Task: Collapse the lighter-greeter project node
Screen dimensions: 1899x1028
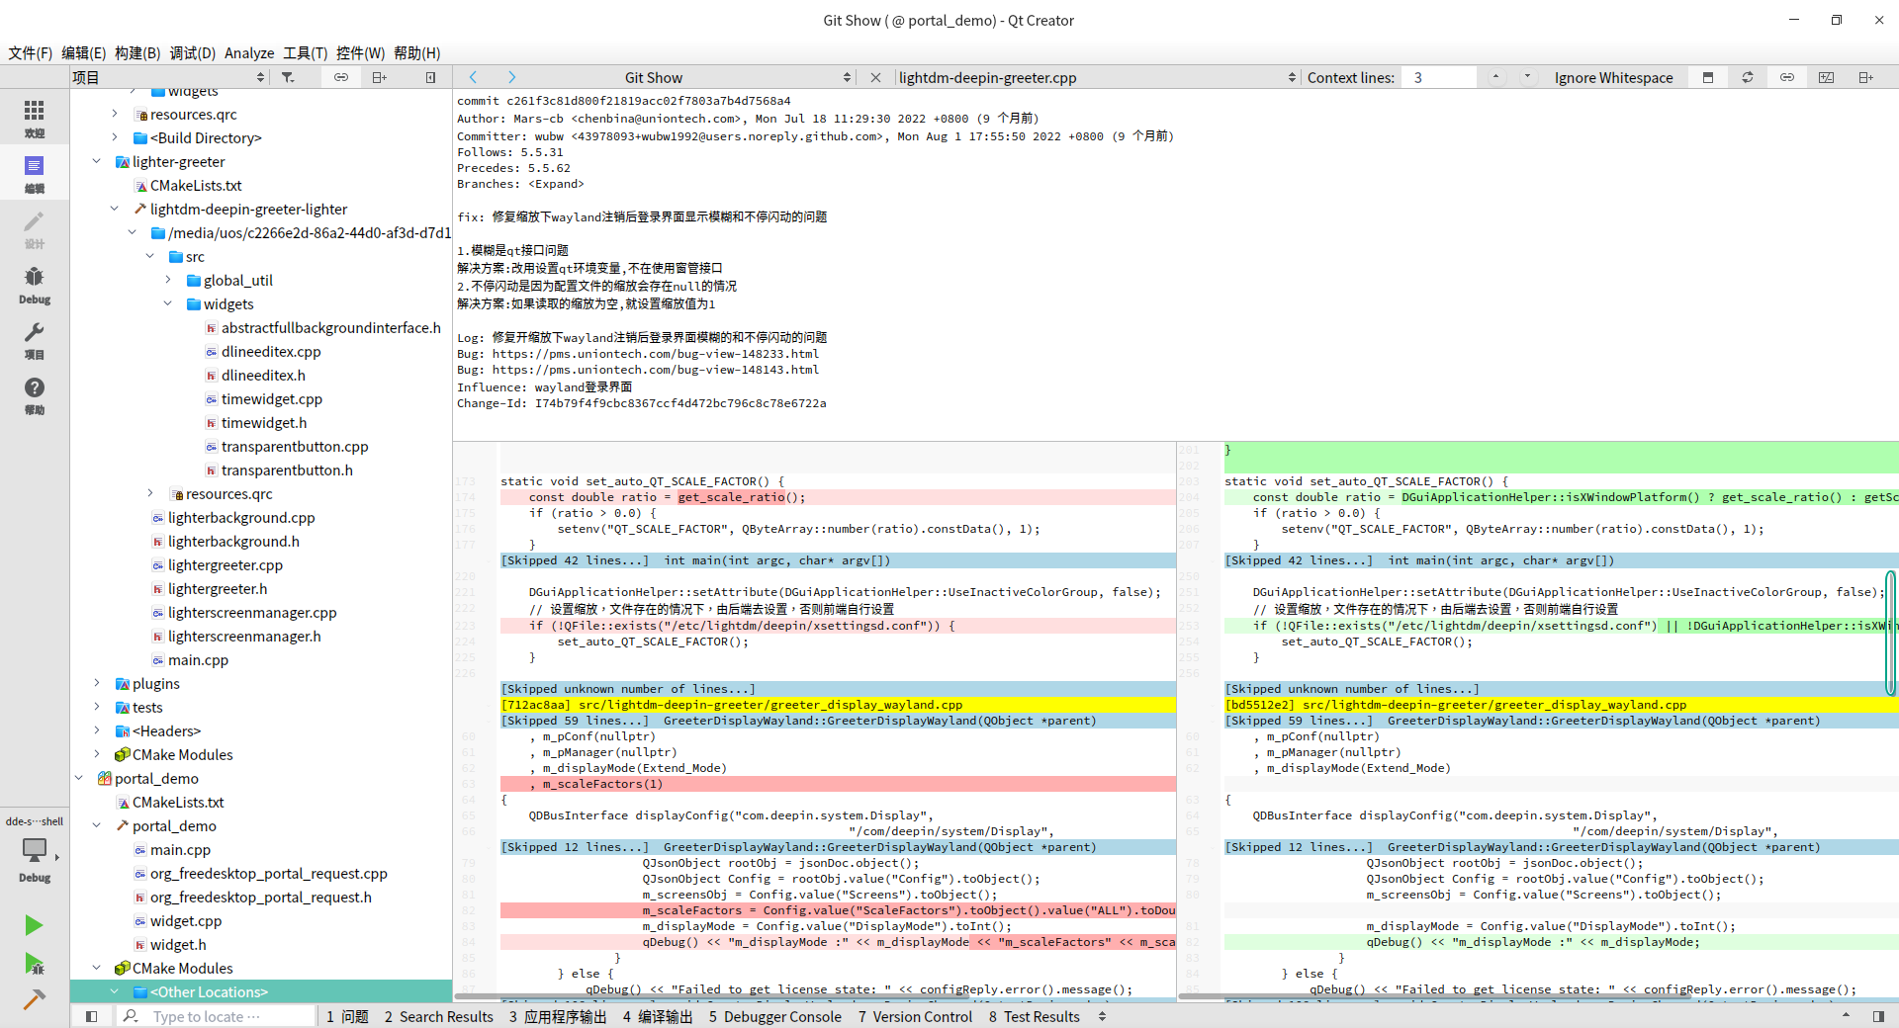Action: [x=97, y=162]
